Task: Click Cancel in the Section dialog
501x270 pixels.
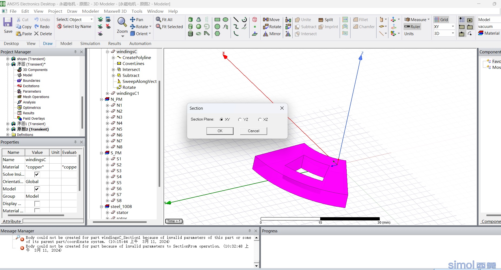Action: point(253,131)
